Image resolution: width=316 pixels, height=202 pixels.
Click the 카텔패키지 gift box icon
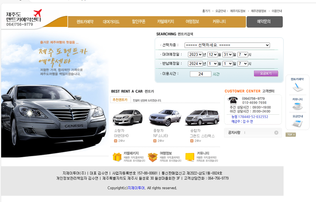click(x=117, y=157)
